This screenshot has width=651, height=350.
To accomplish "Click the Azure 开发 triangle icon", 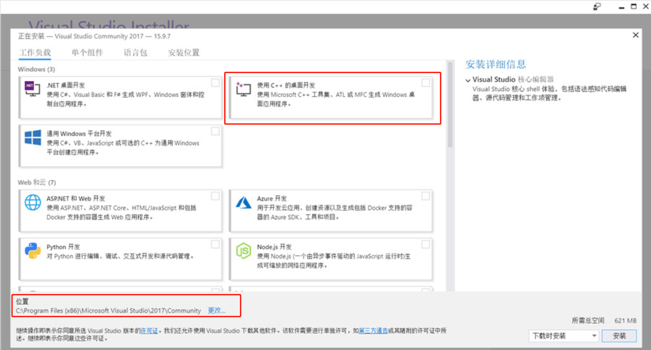I will coord(243,203).
